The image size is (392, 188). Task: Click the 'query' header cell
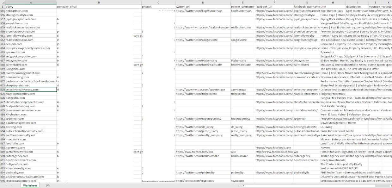(x=31, y=7)
